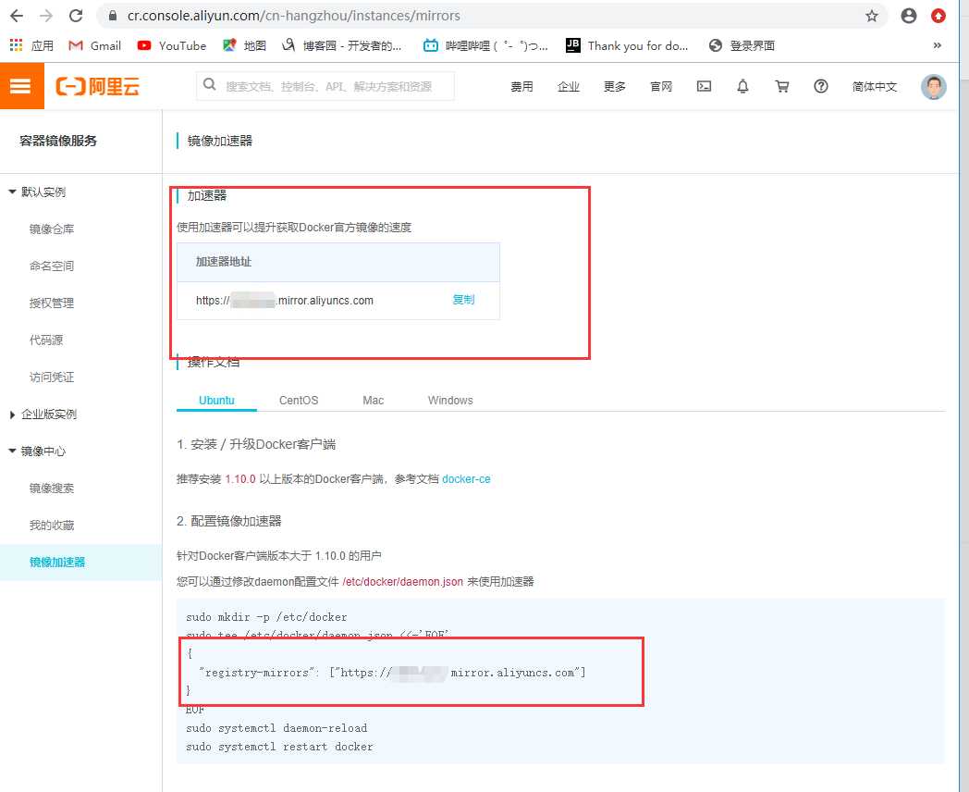Open the shopping cart icon
The height and width of the screenshot is (792, 969).
pyautogui.click(x=781, y=87)
